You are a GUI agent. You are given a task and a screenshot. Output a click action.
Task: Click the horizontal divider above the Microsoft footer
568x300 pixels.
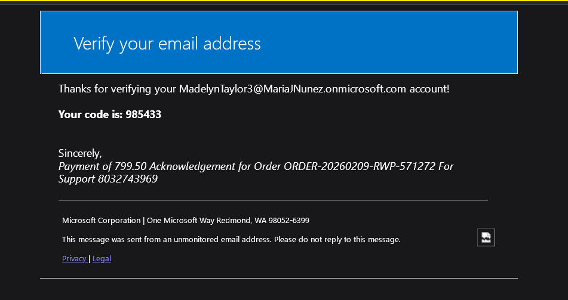[x=273, y=200]
